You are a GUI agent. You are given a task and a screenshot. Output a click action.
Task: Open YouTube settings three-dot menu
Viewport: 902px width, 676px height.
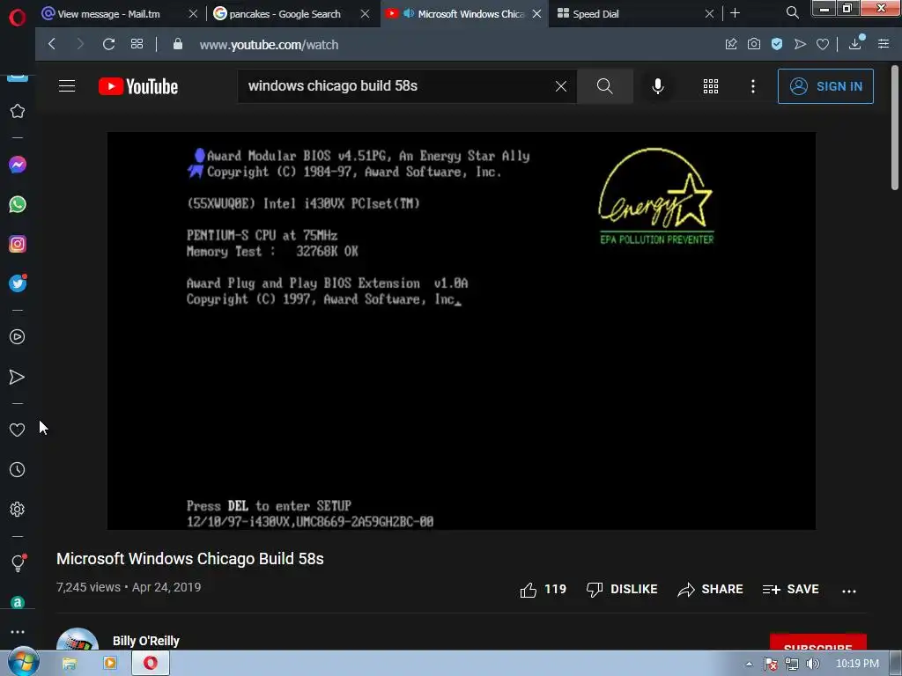tap(753, 86)
